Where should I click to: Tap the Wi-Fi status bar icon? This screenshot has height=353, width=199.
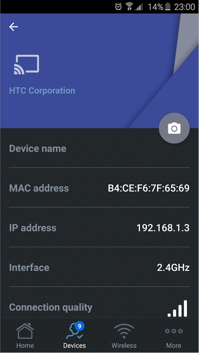coord(129,7)
